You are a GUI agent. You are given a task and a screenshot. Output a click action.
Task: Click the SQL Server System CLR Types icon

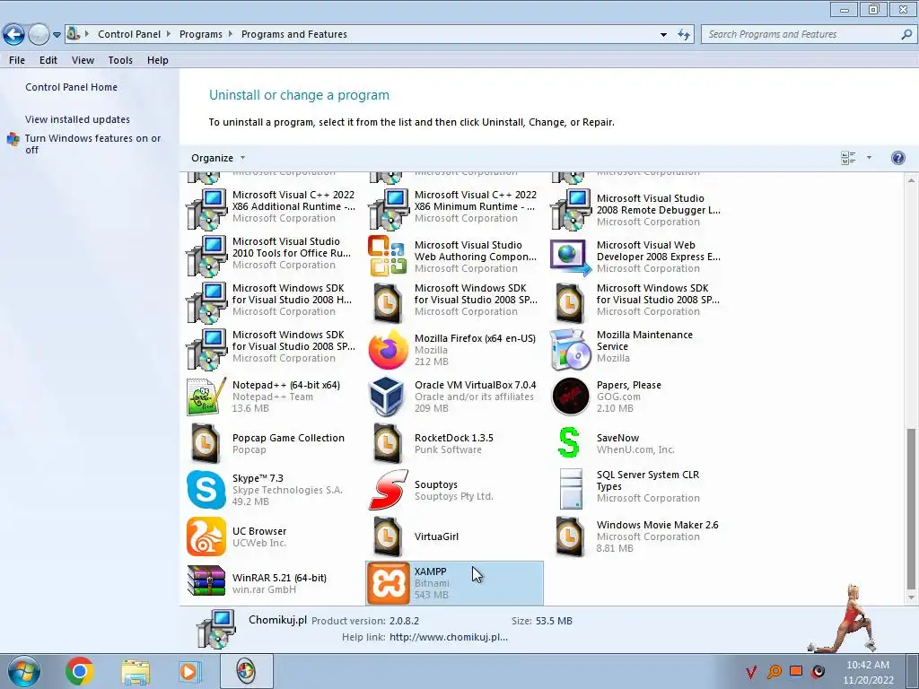tap(570, 489)
